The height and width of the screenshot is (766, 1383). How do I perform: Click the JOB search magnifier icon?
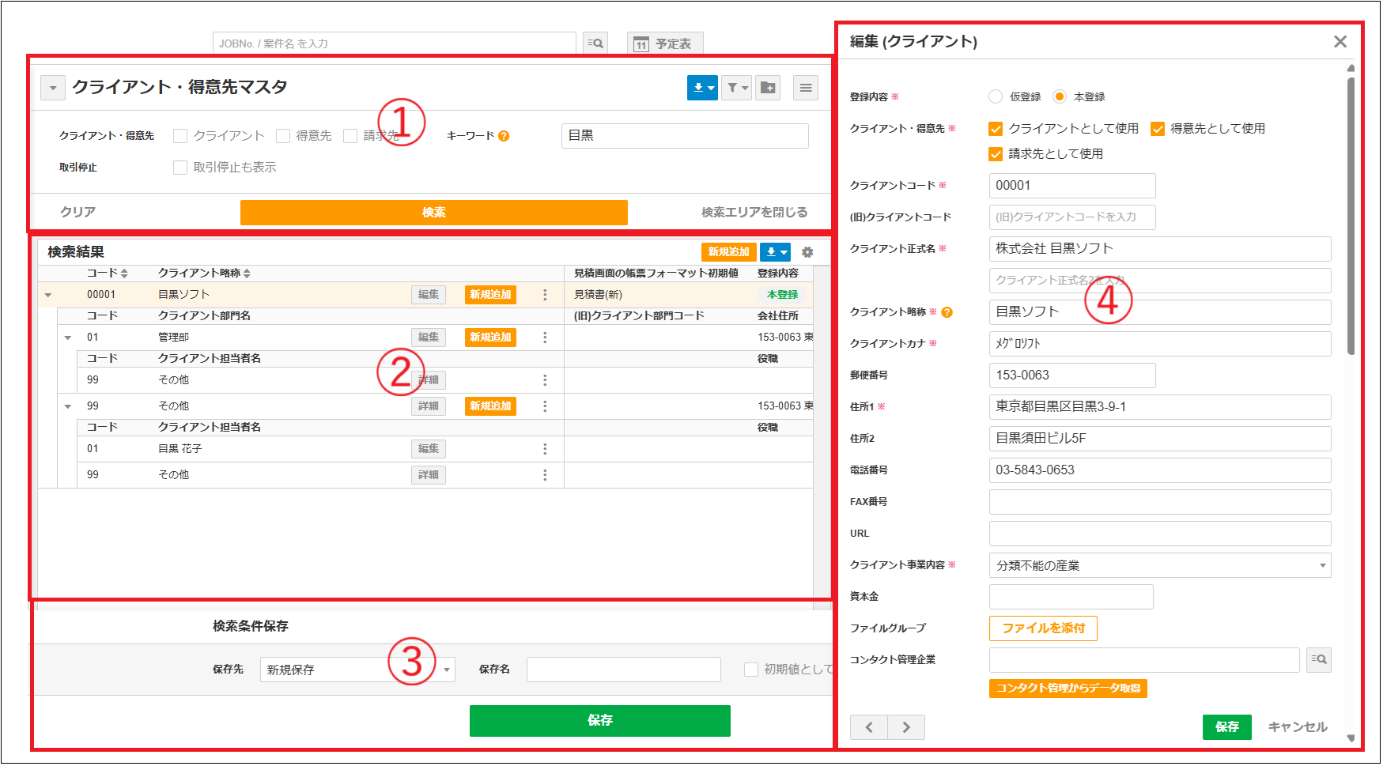point(595,43)
